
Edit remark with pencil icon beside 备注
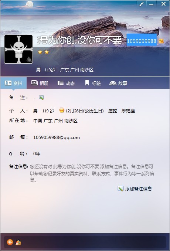click(x=41, y=98)
